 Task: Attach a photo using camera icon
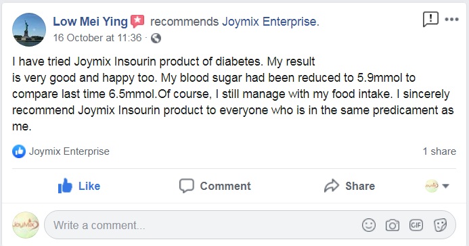point(392,225)
